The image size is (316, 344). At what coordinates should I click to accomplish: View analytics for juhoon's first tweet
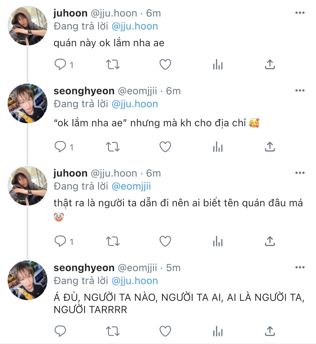(x=218, y=65)
